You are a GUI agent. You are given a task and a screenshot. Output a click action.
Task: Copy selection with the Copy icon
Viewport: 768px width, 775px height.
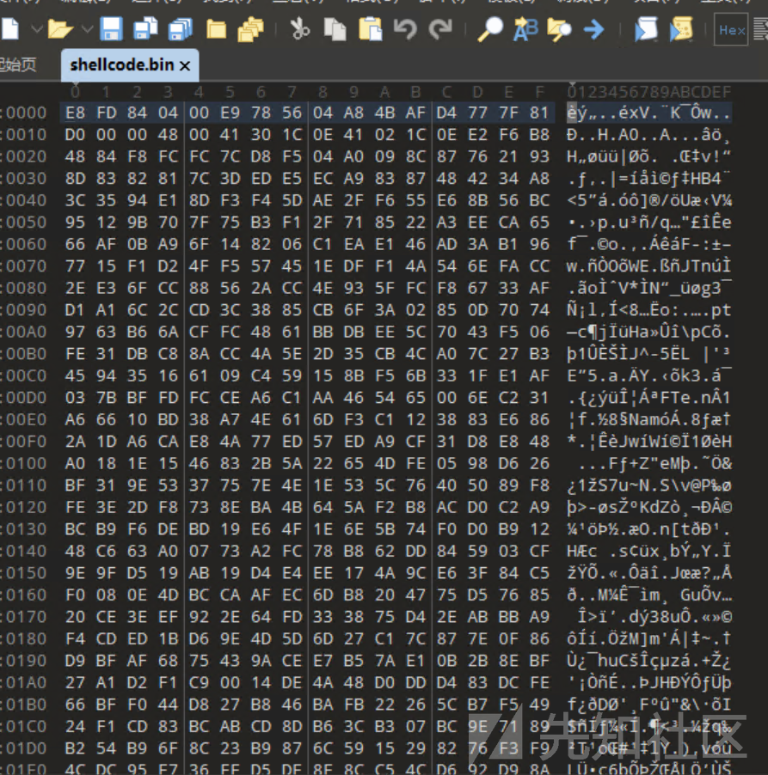(x=335, y=29)
